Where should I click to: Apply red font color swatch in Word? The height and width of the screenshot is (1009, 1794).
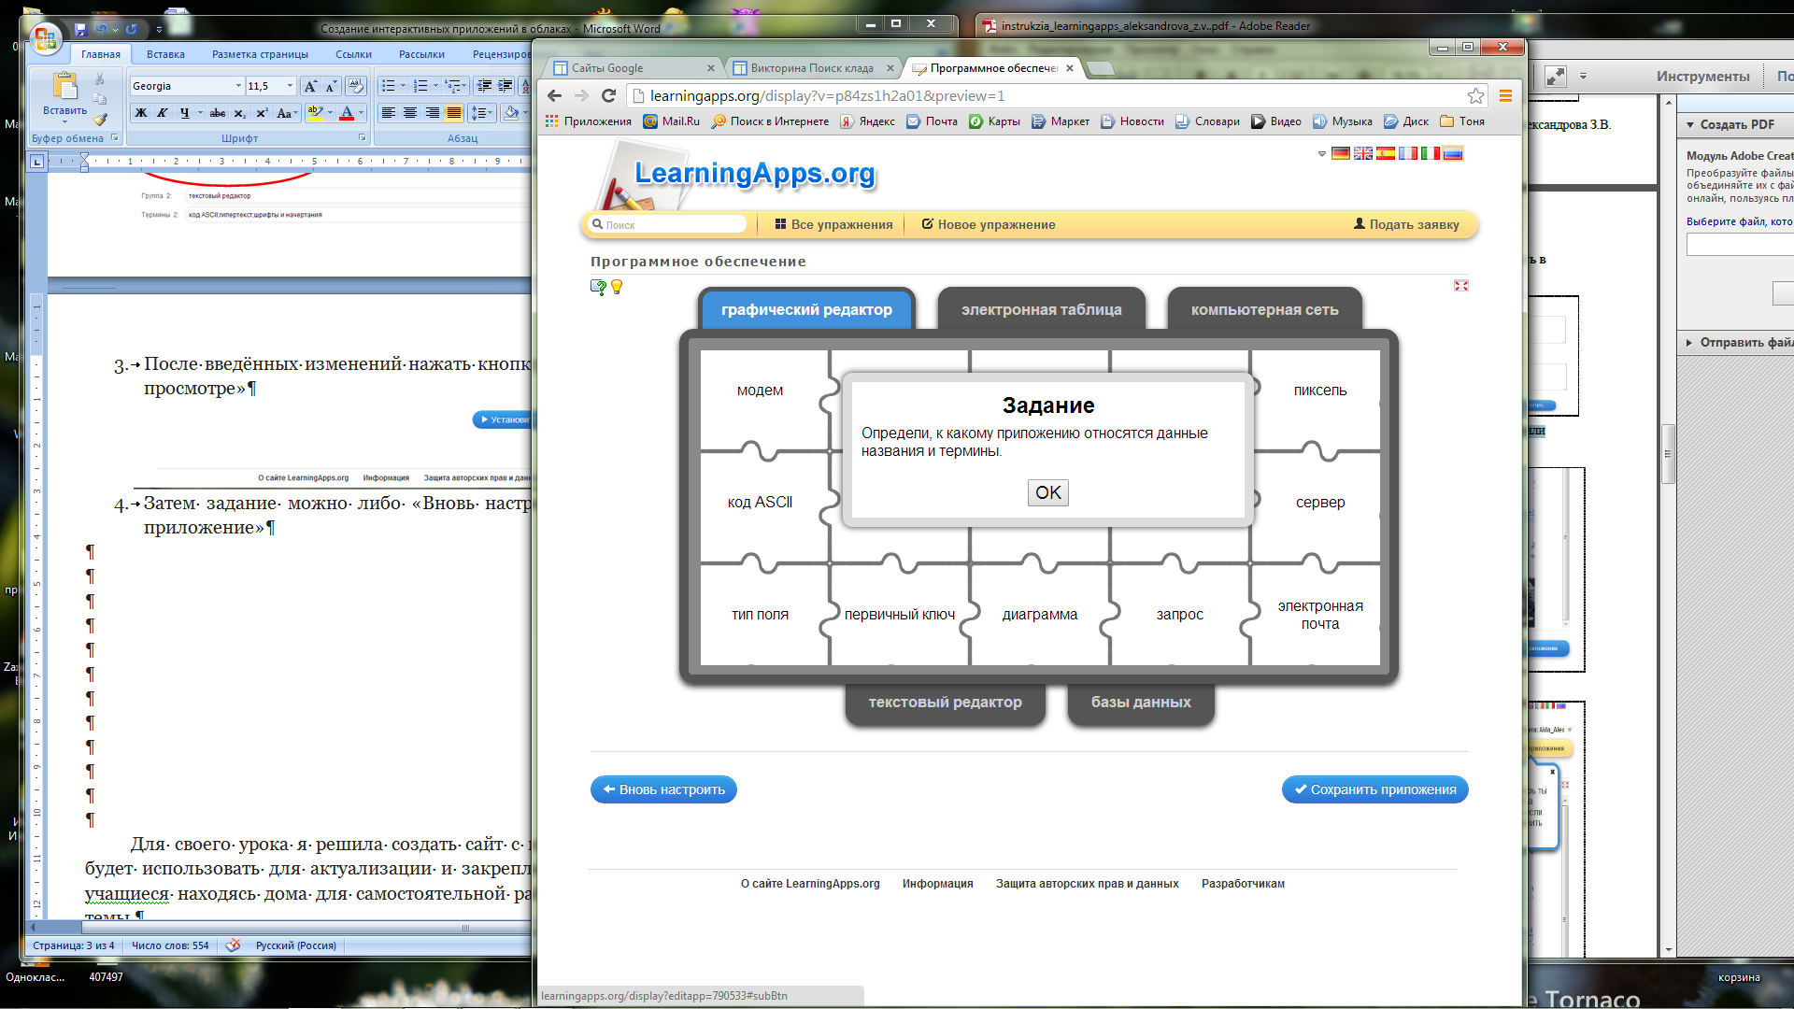(347, 113)
